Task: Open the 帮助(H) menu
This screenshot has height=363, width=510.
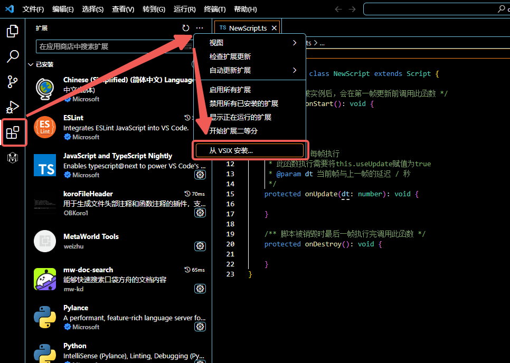Action: [245, 9]
